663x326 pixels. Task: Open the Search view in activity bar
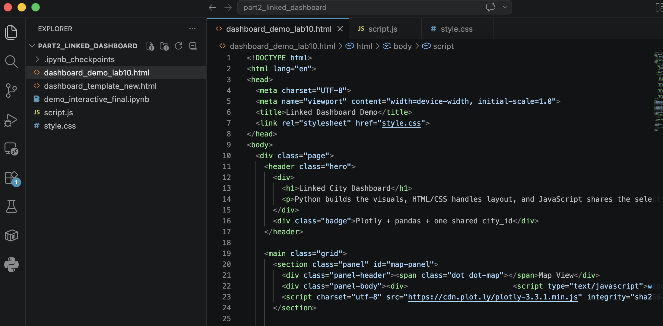click(x=11, y=61)
